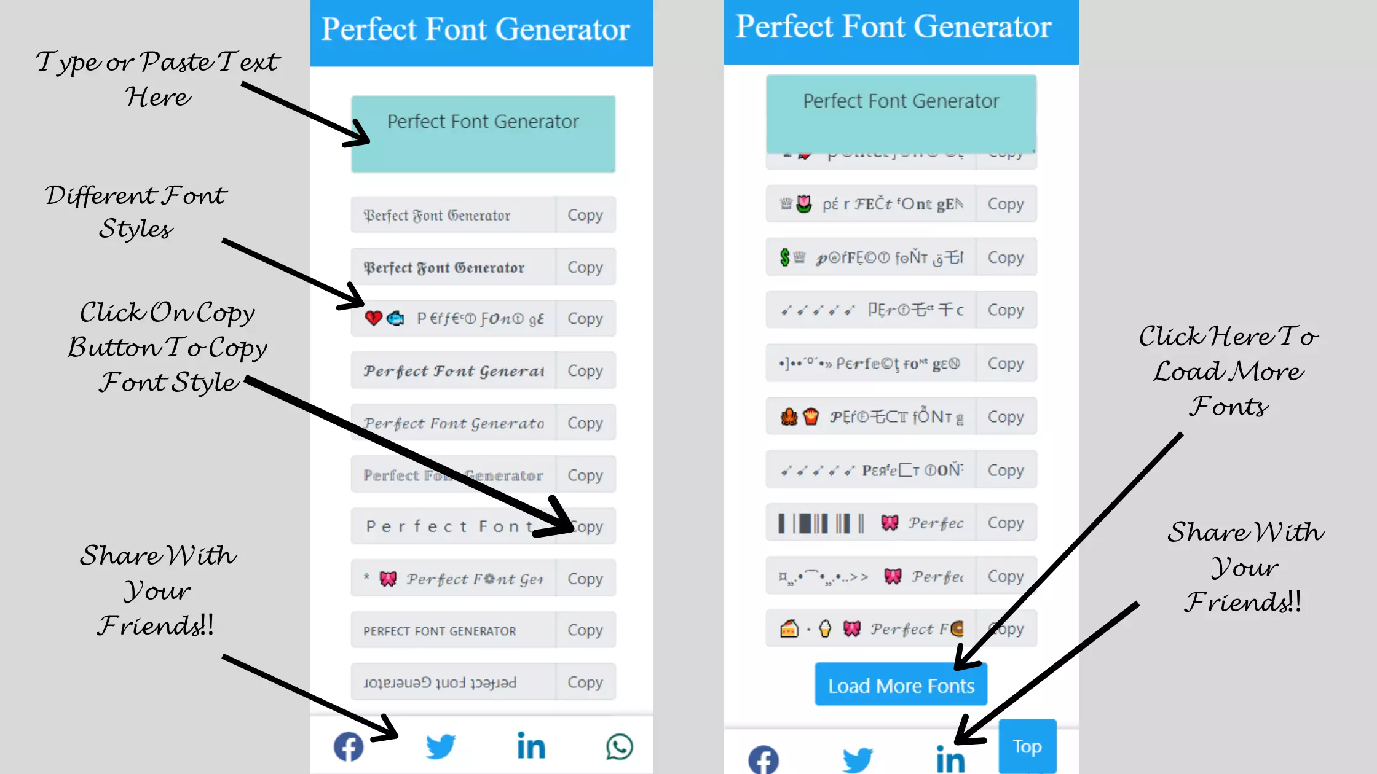Copy the barcode decorated font style

coord(1005,523)
